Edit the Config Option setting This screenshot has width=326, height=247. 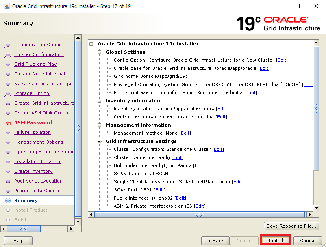pyautogui.click(x=282, y=60)
